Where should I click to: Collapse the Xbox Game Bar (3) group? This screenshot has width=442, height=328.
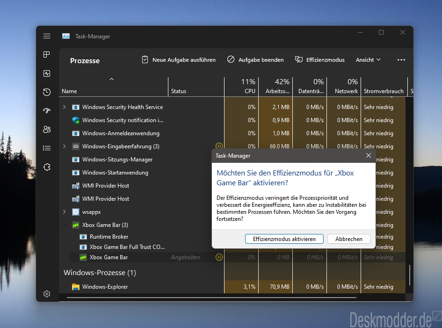click(x=64, y=225)
